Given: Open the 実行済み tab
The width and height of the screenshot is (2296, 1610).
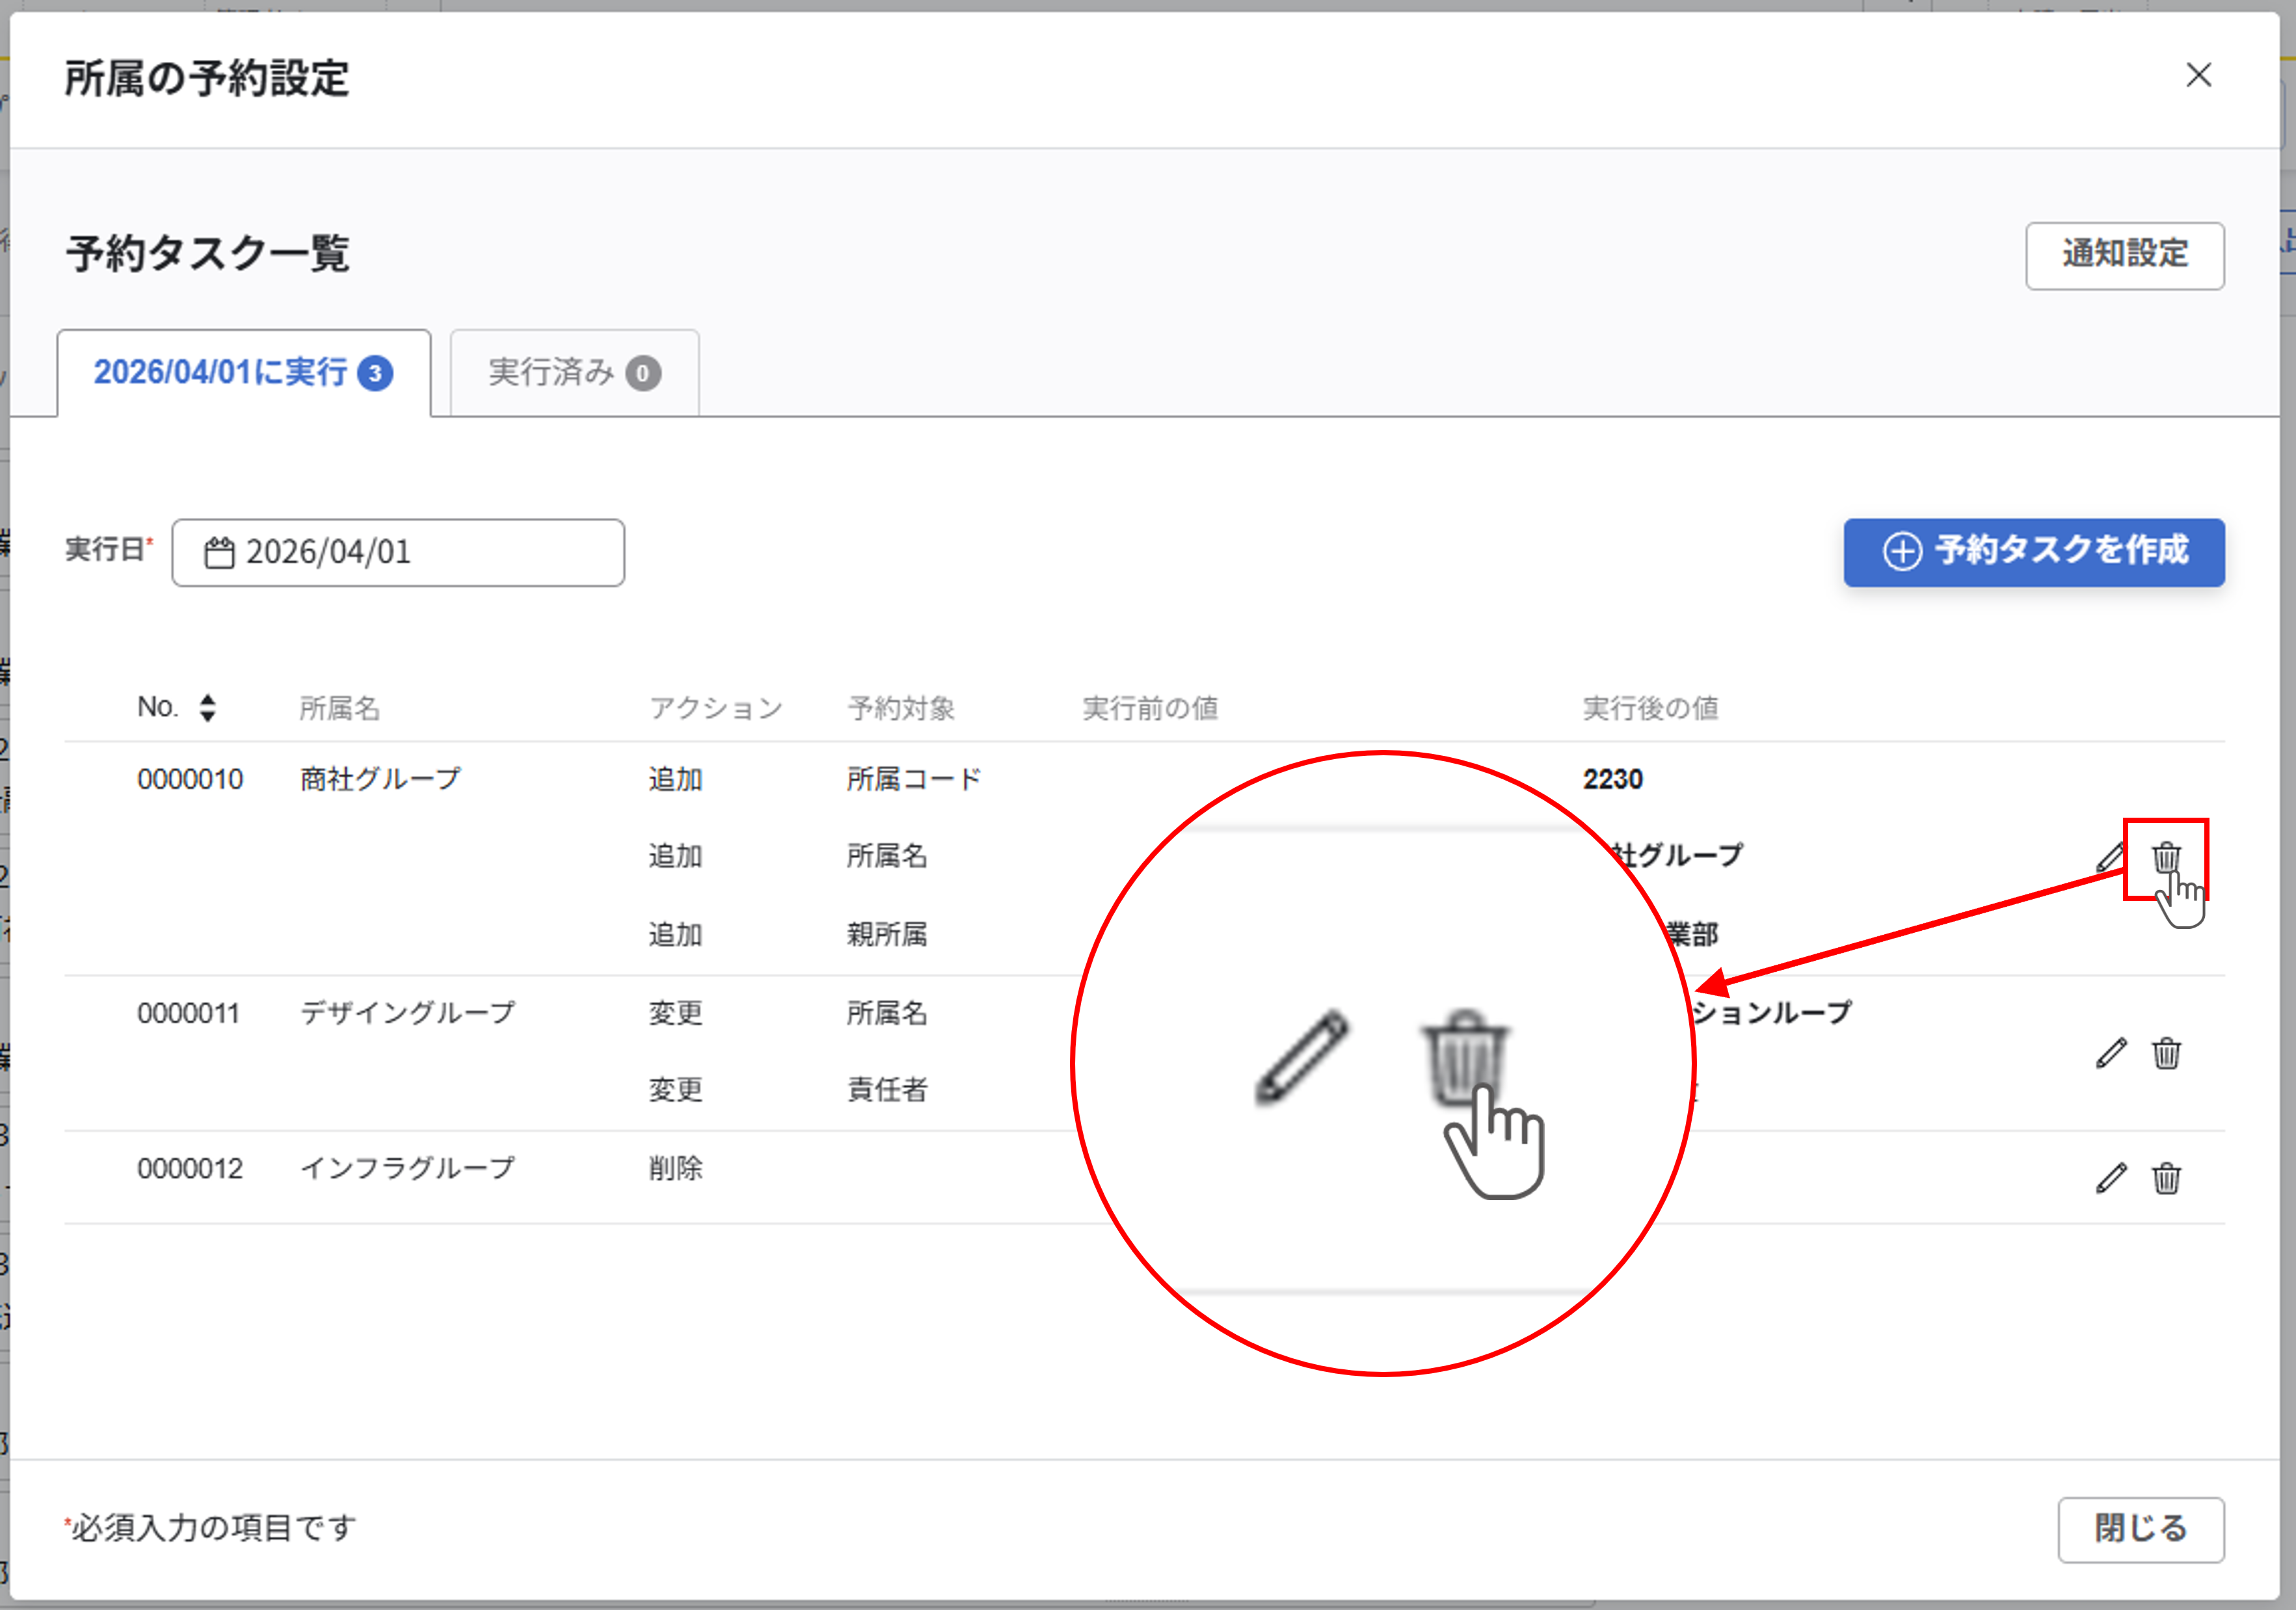Looking at the screenshot, I should tap(574, 373).
